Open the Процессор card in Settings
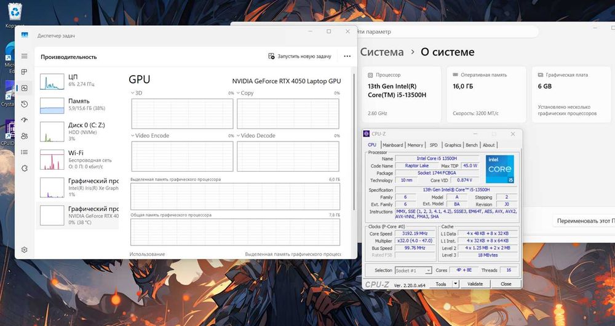 (402, 94)
